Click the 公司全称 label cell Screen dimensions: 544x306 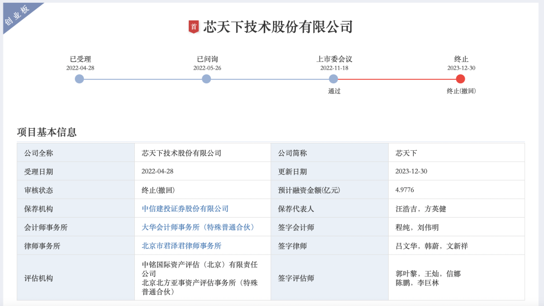[x=75, y=153]
